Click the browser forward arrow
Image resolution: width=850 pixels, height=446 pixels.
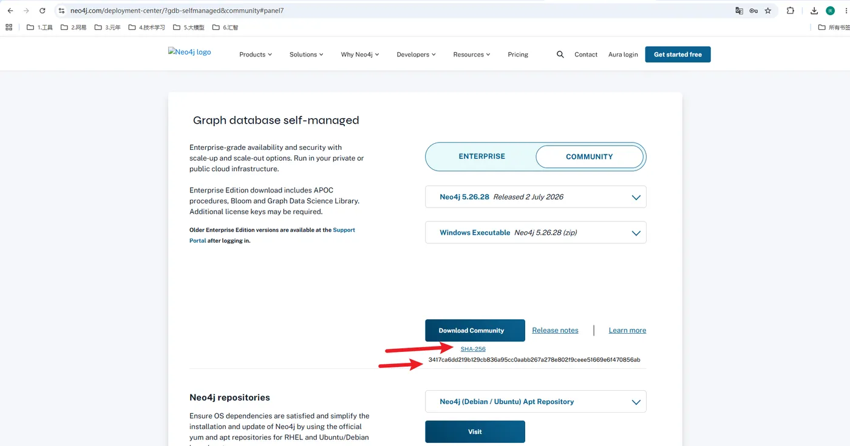coord(26,11)
